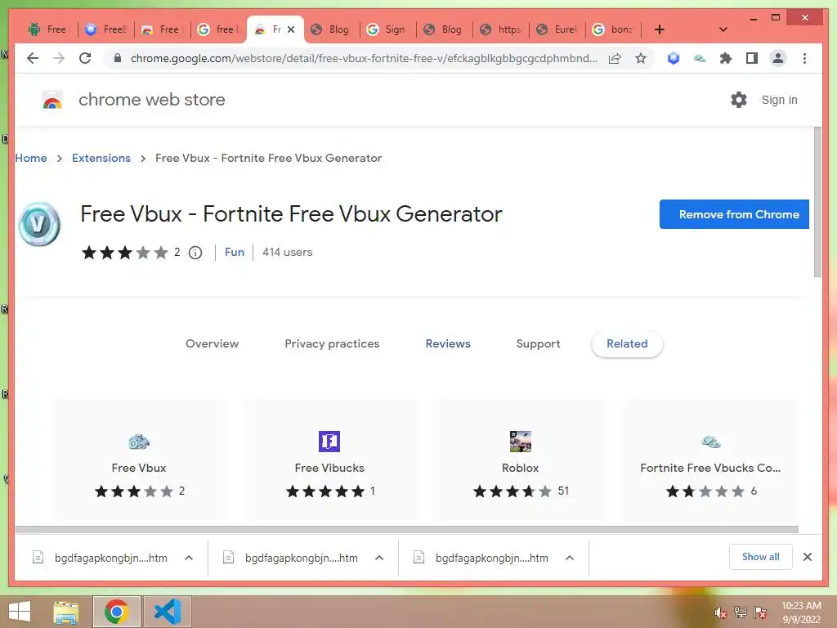837x628 pixels.
Task: Select the Related tab
Action: pos(627,344)
